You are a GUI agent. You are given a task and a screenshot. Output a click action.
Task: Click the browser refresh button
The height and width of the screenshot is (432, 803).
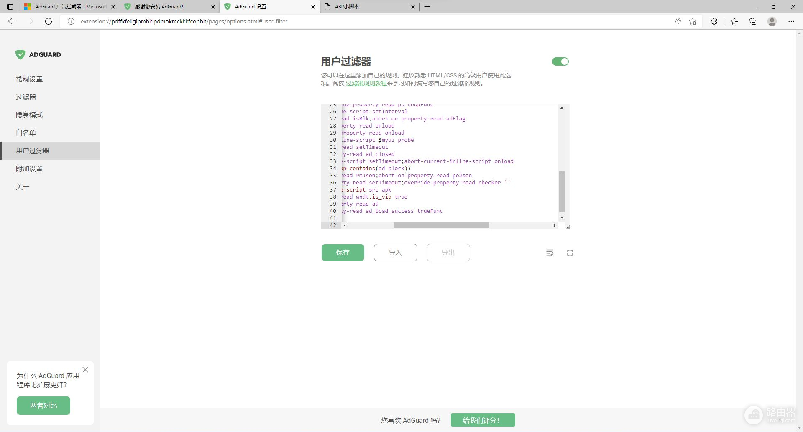pos(49,21)
